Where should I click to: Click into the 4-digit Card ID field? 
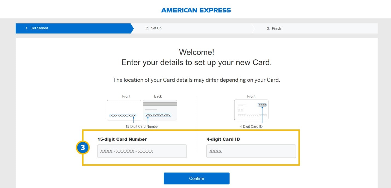[251, 151]
